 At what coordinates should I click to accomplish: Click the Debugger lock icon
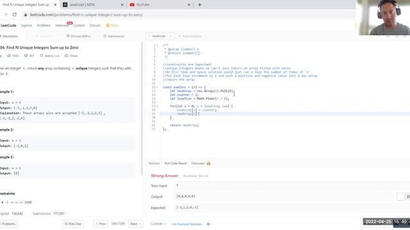click(208, 164)
